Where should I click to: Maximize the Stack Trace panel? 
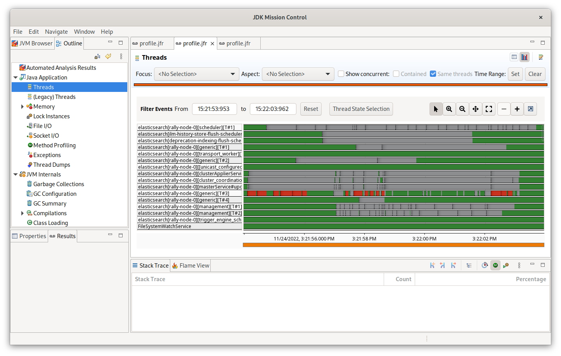pos(543,265)
